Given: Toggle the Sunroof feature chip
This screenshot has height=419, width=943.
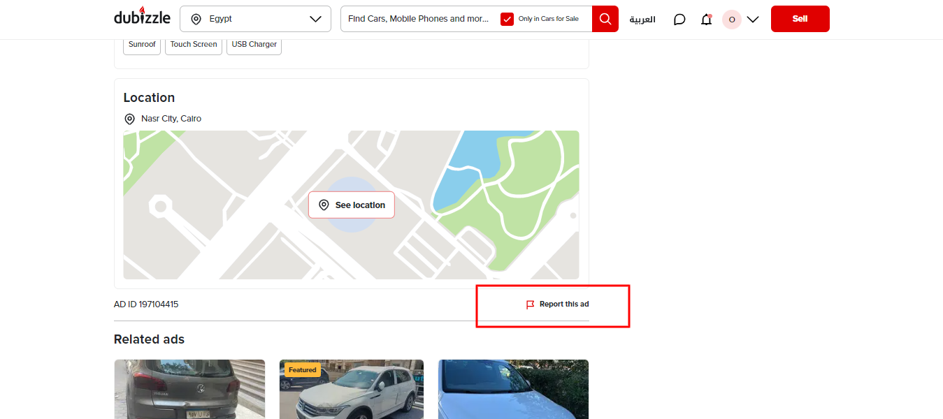Looking at the screenshot, I should coord(141,44).
